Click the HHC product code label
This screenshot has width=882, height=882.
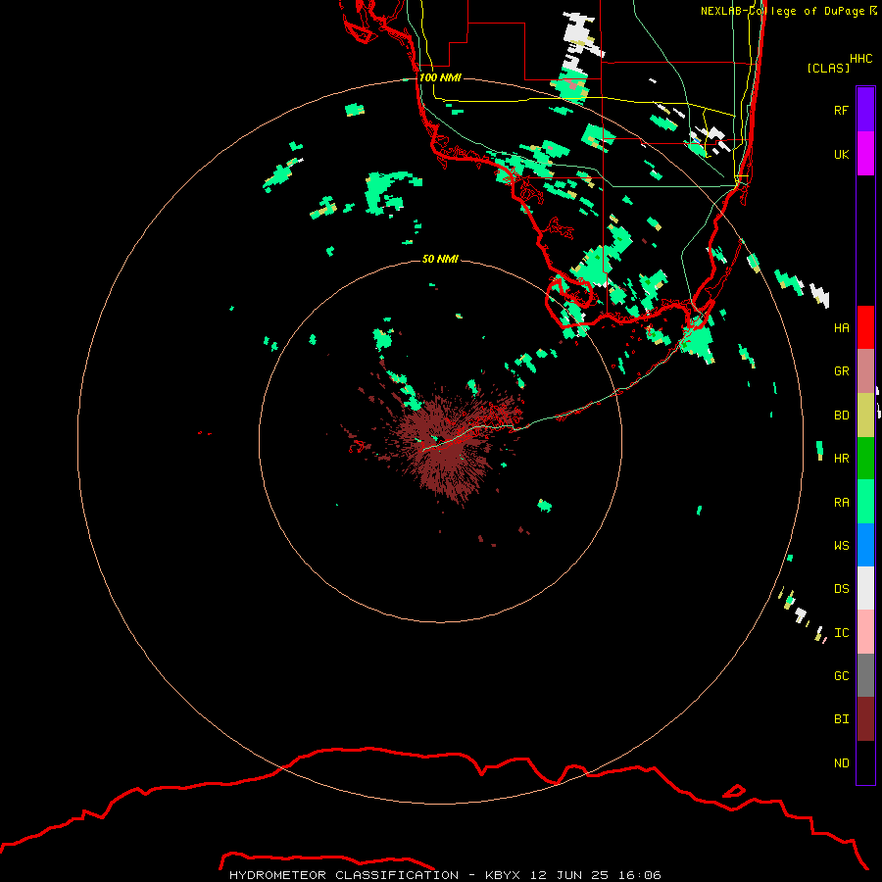[860, 59]
